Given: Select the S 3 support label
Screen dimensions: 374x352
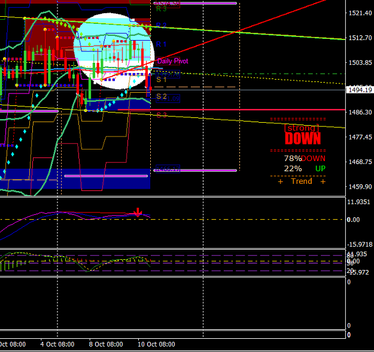Looking at the screenshot, I should point(162,116).
